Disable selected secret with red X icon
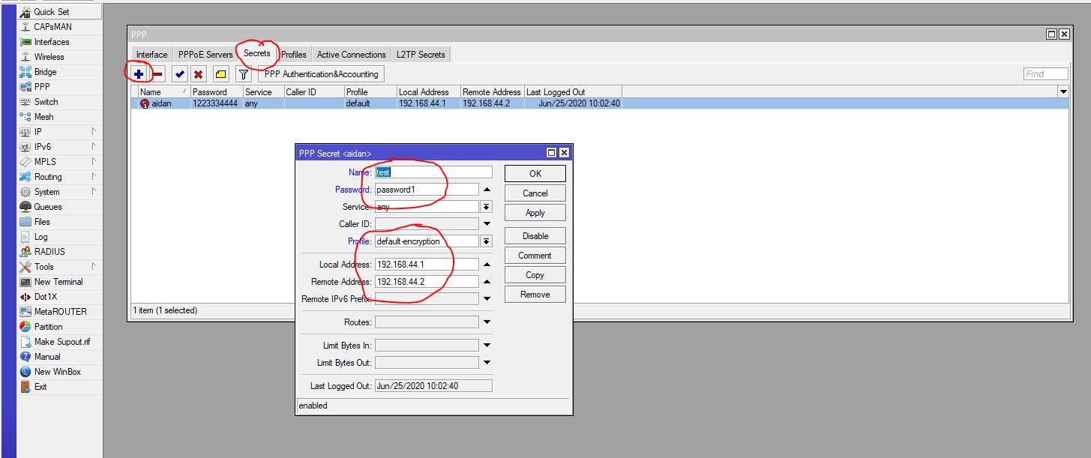1091x458 pixels. (x=198, y=74)
